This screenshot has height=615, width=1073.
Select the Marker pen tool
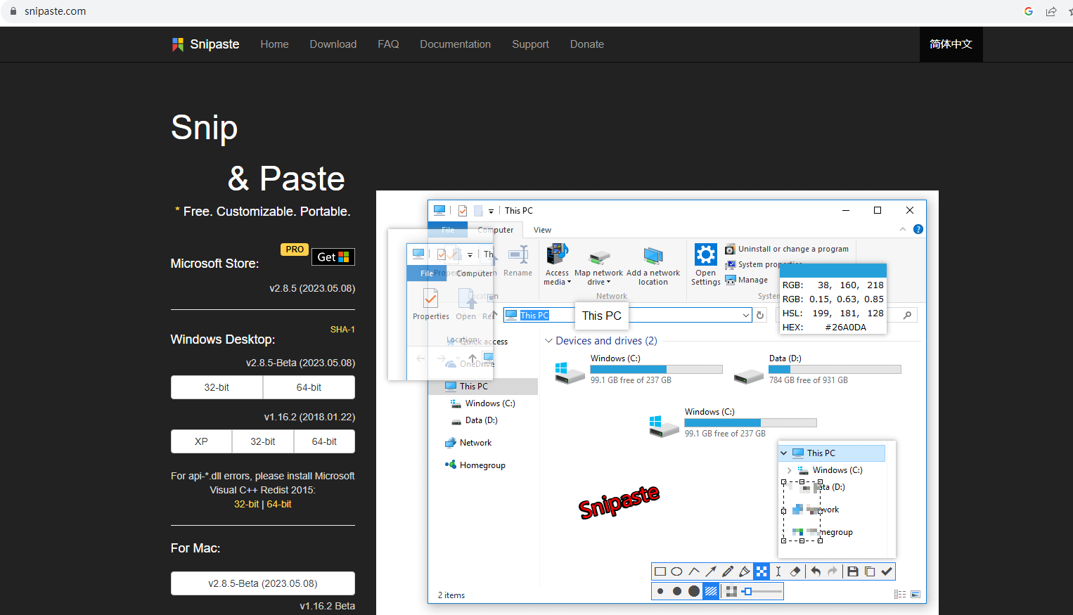point(745,571)
